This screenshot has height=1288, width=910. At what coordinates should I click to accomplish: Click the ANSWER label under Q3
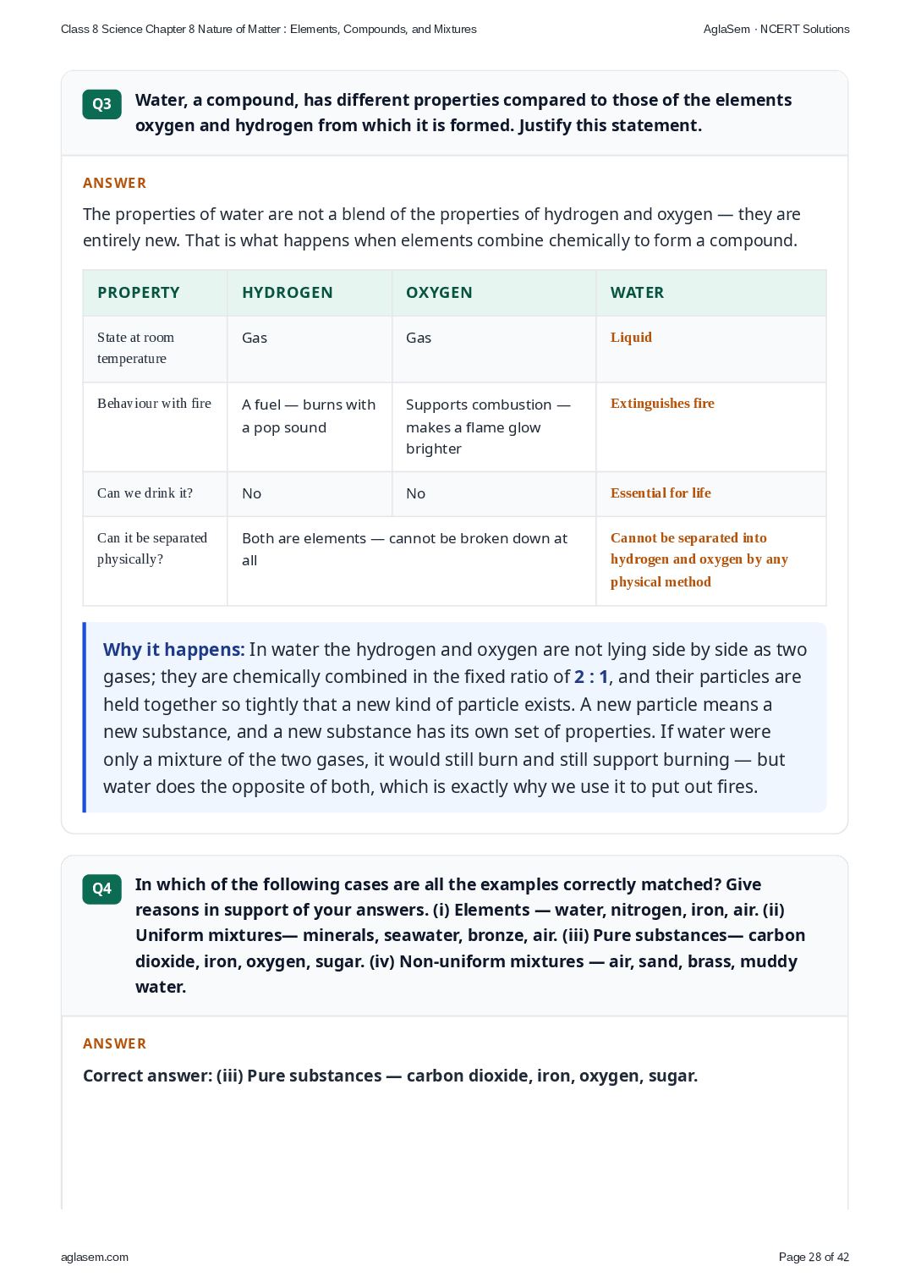pyautogui.click(x=114, y=183)
